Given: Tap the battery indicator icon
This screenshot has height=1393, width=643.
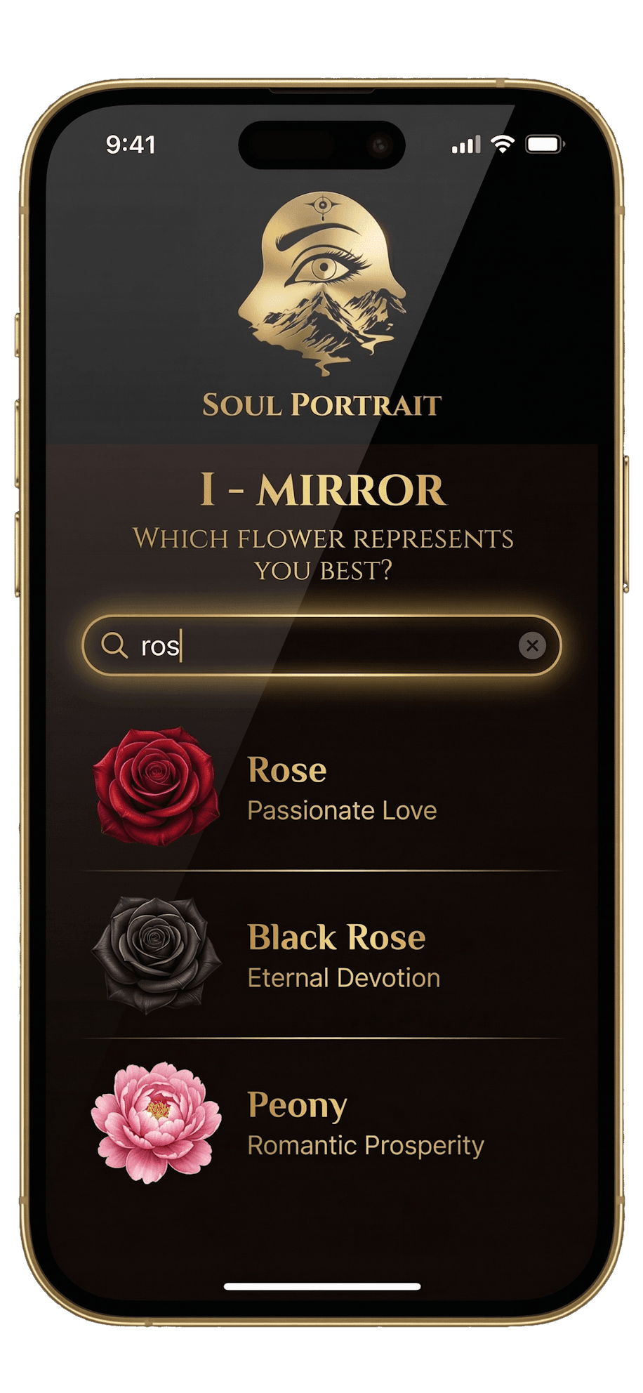Looking at the screenshot, I should click(545, 144).
